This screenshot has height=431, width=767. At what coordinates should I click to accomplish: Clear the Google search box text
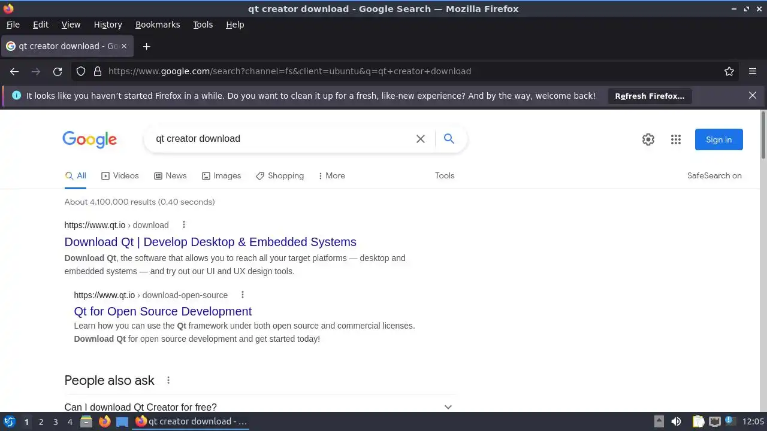tap(421, 139)
